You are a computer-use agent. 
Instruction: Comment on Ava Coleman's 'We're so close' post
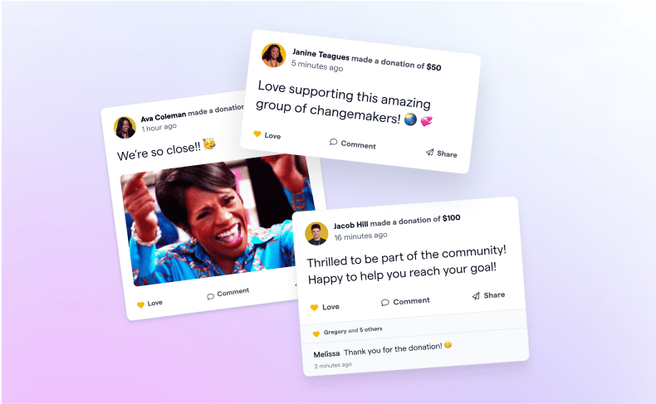point(228,294)
